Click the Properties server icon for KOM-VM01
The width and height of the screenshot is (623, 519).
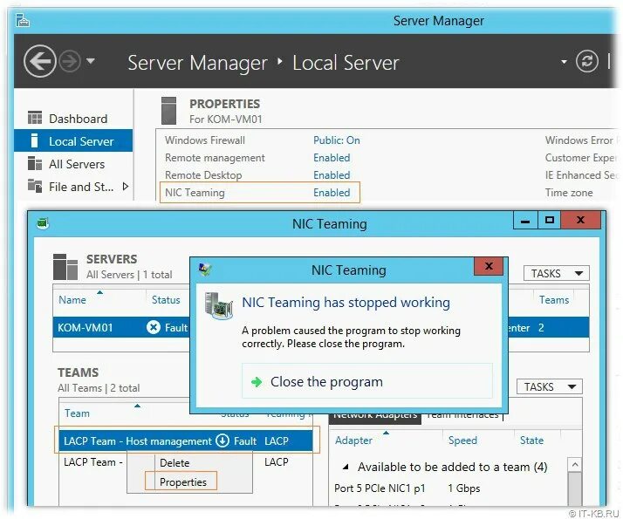(168, 111)
